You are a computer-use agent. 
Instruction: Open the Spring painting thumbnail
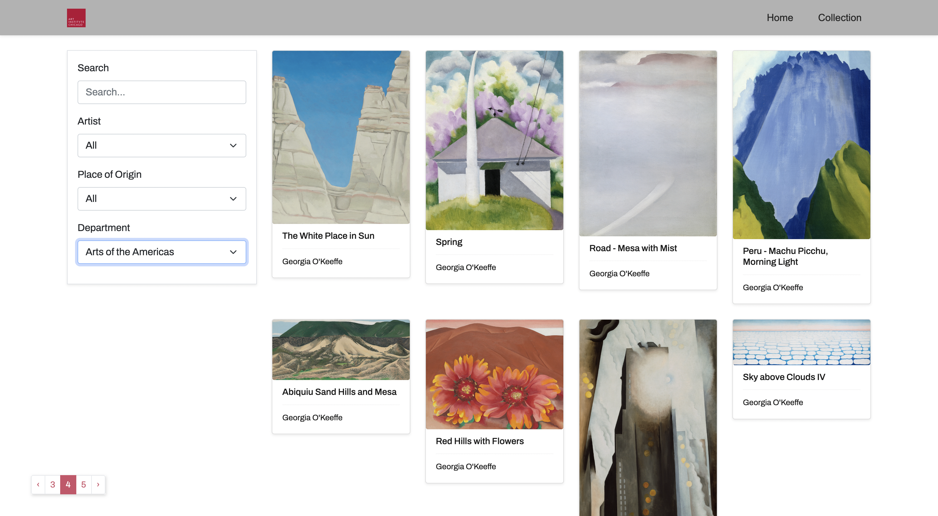[x=494, y=140]
